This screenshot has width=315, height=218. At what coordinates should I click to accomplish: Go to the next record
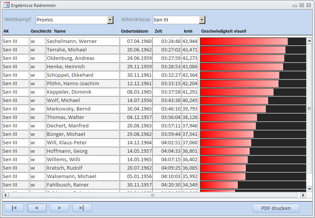(60, 208)
